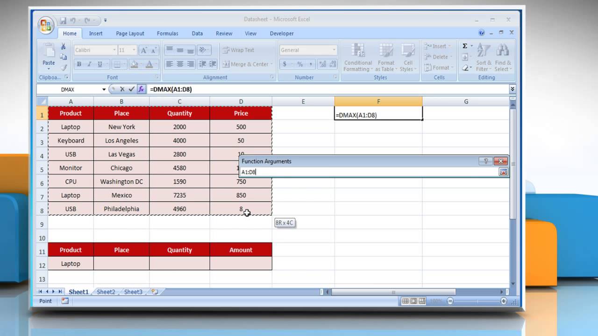
Task: Click the Increase Decimal icon
Action: (x=322, y=64)
